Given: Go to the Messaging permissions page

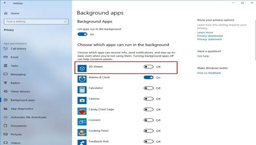Looking at the screenshot, I should (18, 74).
